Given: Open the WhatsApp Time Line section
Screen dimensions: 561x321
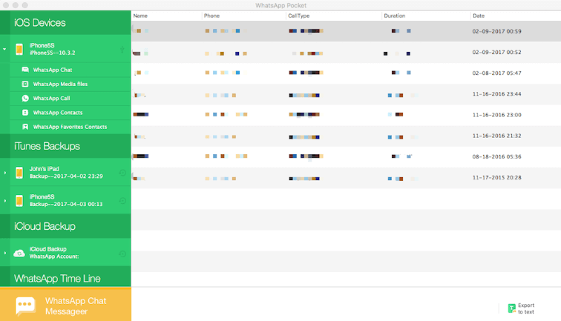Looking at the screenshot, I should click(x=65, y=277).
